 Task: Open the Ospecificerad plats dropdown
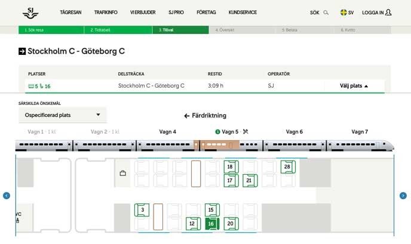(63, 115)
